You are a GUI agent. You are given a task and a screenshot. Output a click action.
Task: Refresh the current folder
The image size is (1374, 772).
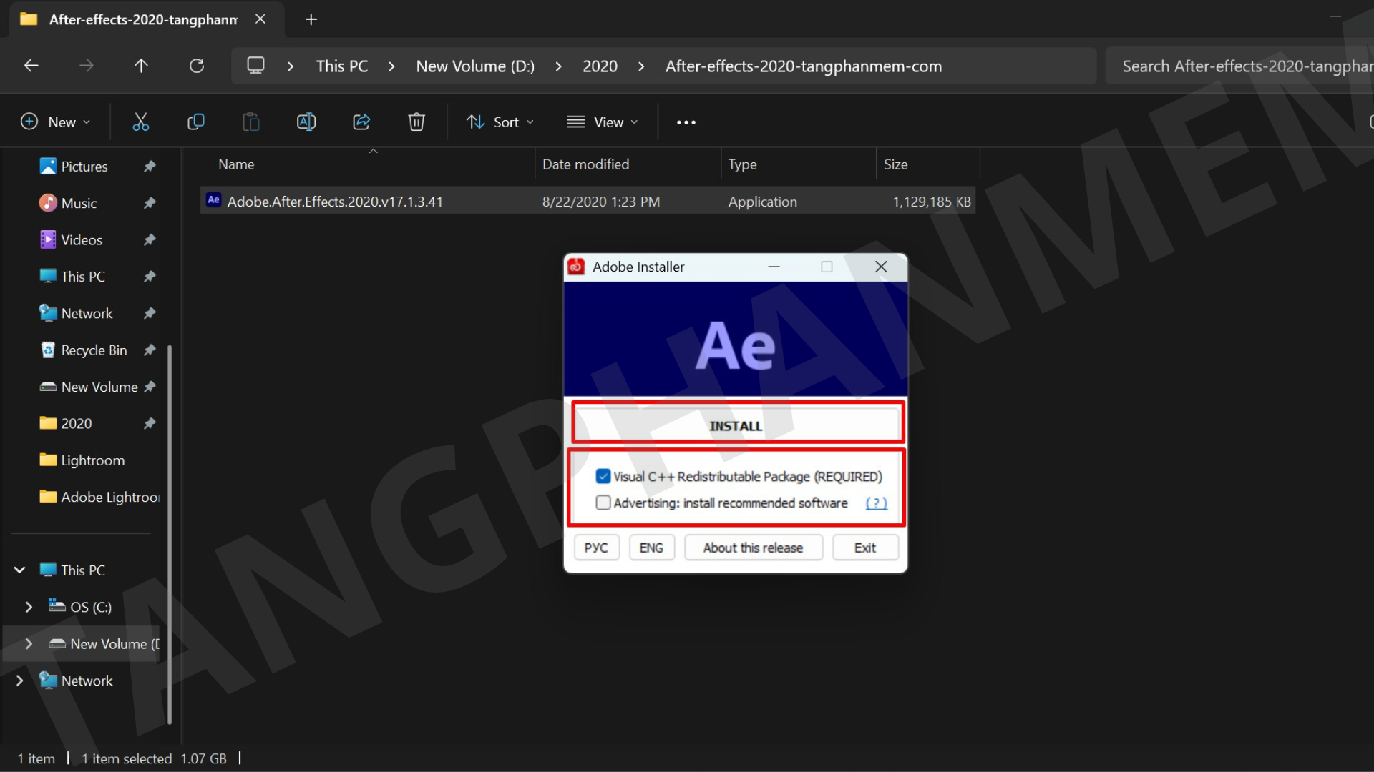(197, 66)
